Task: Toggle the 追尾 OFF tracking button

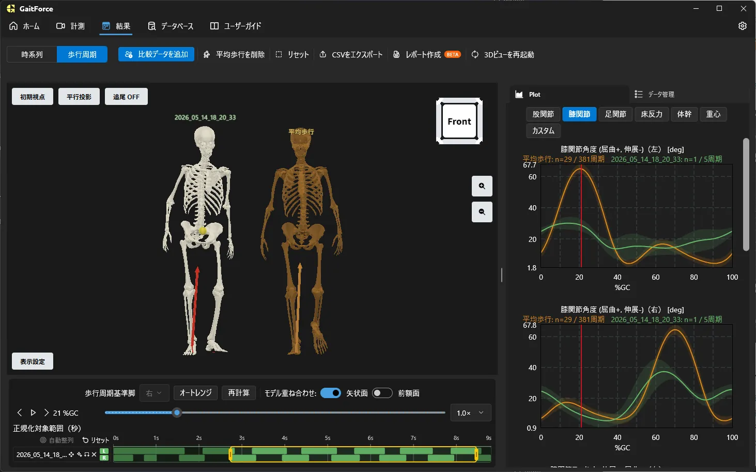Action: 126,97
